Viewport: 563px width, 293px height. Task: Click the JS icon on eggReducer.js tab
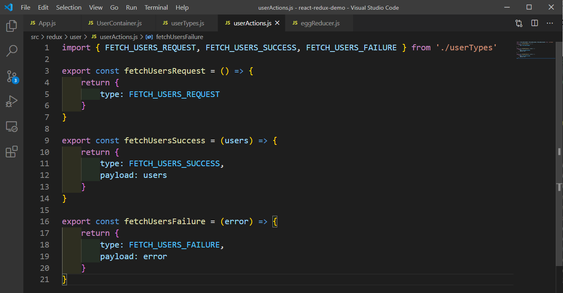(295, 23)
